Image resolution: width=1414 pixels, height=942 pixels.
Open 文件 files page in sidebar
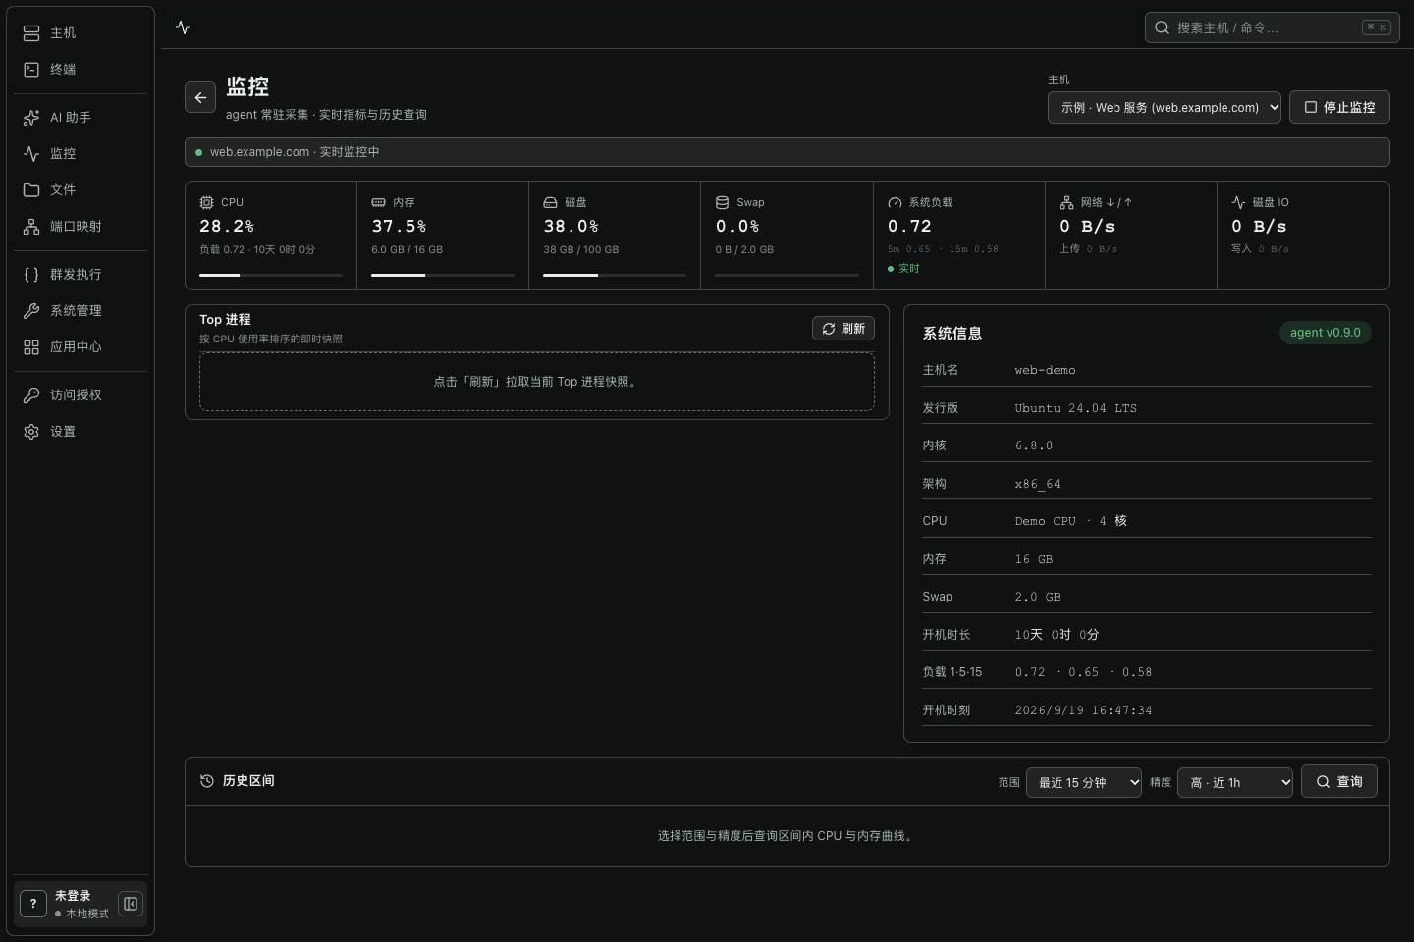tap(81, 190)
